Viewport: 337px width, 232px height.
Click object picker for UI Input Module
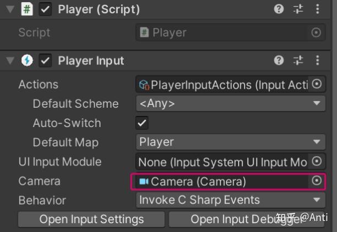[317, 162]
